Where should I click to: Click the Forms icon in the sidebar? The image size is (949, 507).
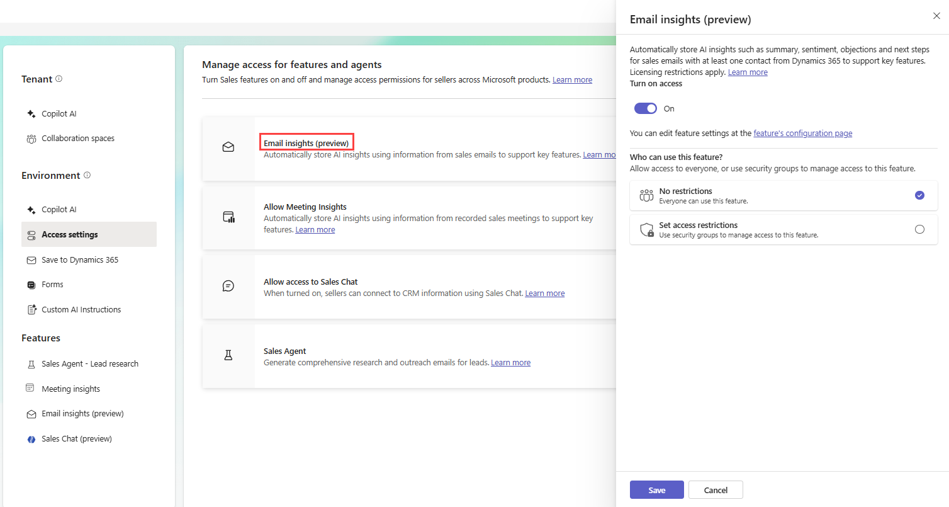(31, 284)
